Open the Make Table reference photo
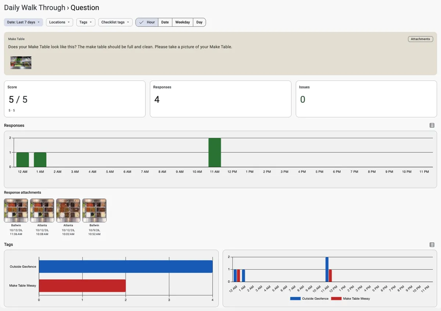The height and width of the screenshot is (311, 441). point(21,62)
